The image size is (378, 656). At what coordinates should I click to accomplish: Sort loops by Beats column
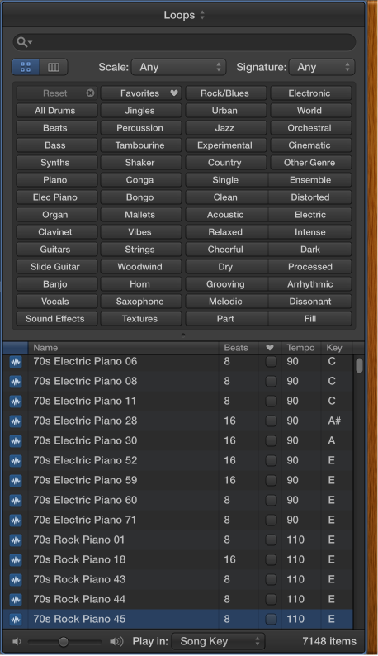click(239, 348)
